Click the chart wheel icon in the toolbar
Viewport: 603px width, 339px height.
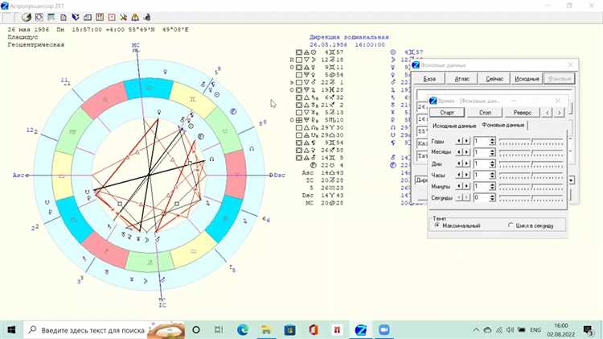pyautogui.click(x=39, y=18)
